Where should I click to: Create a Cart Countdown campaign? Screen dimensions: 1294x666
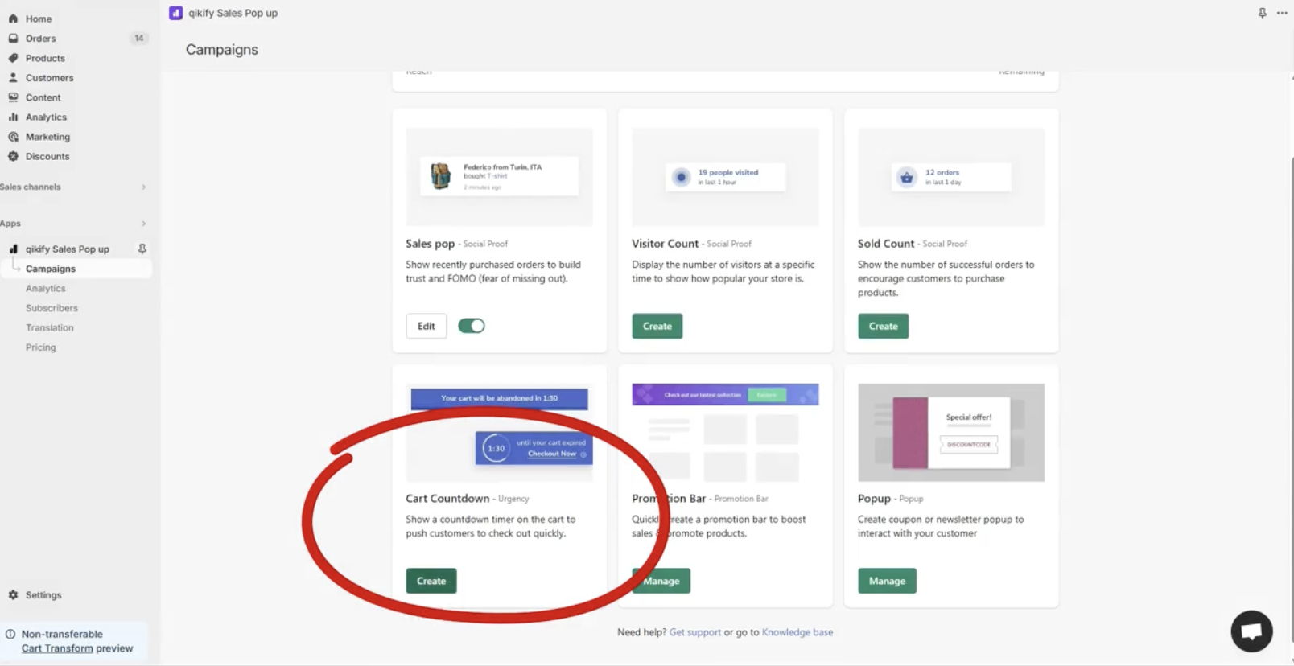pyautogui.click(x=431, y=581)
